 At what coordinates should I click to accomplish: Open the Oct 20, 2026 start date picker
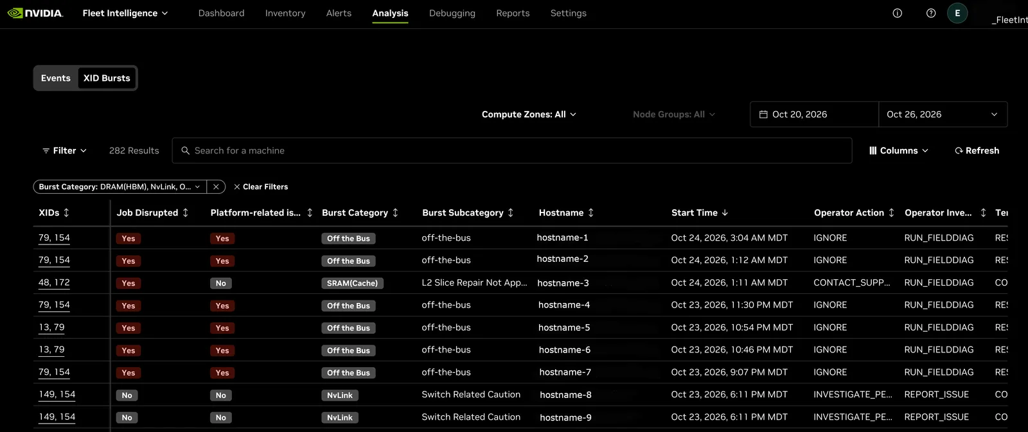pyautogui.click(x=814, y=114)
